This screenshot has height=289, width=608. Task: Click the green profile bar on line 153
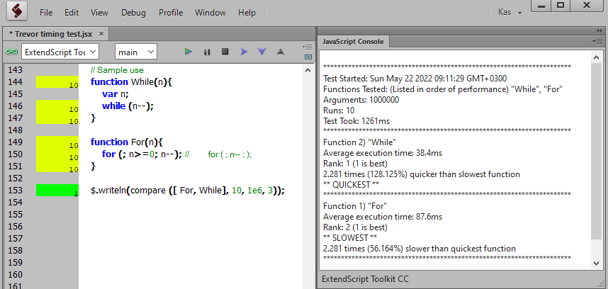click(57, 191)
